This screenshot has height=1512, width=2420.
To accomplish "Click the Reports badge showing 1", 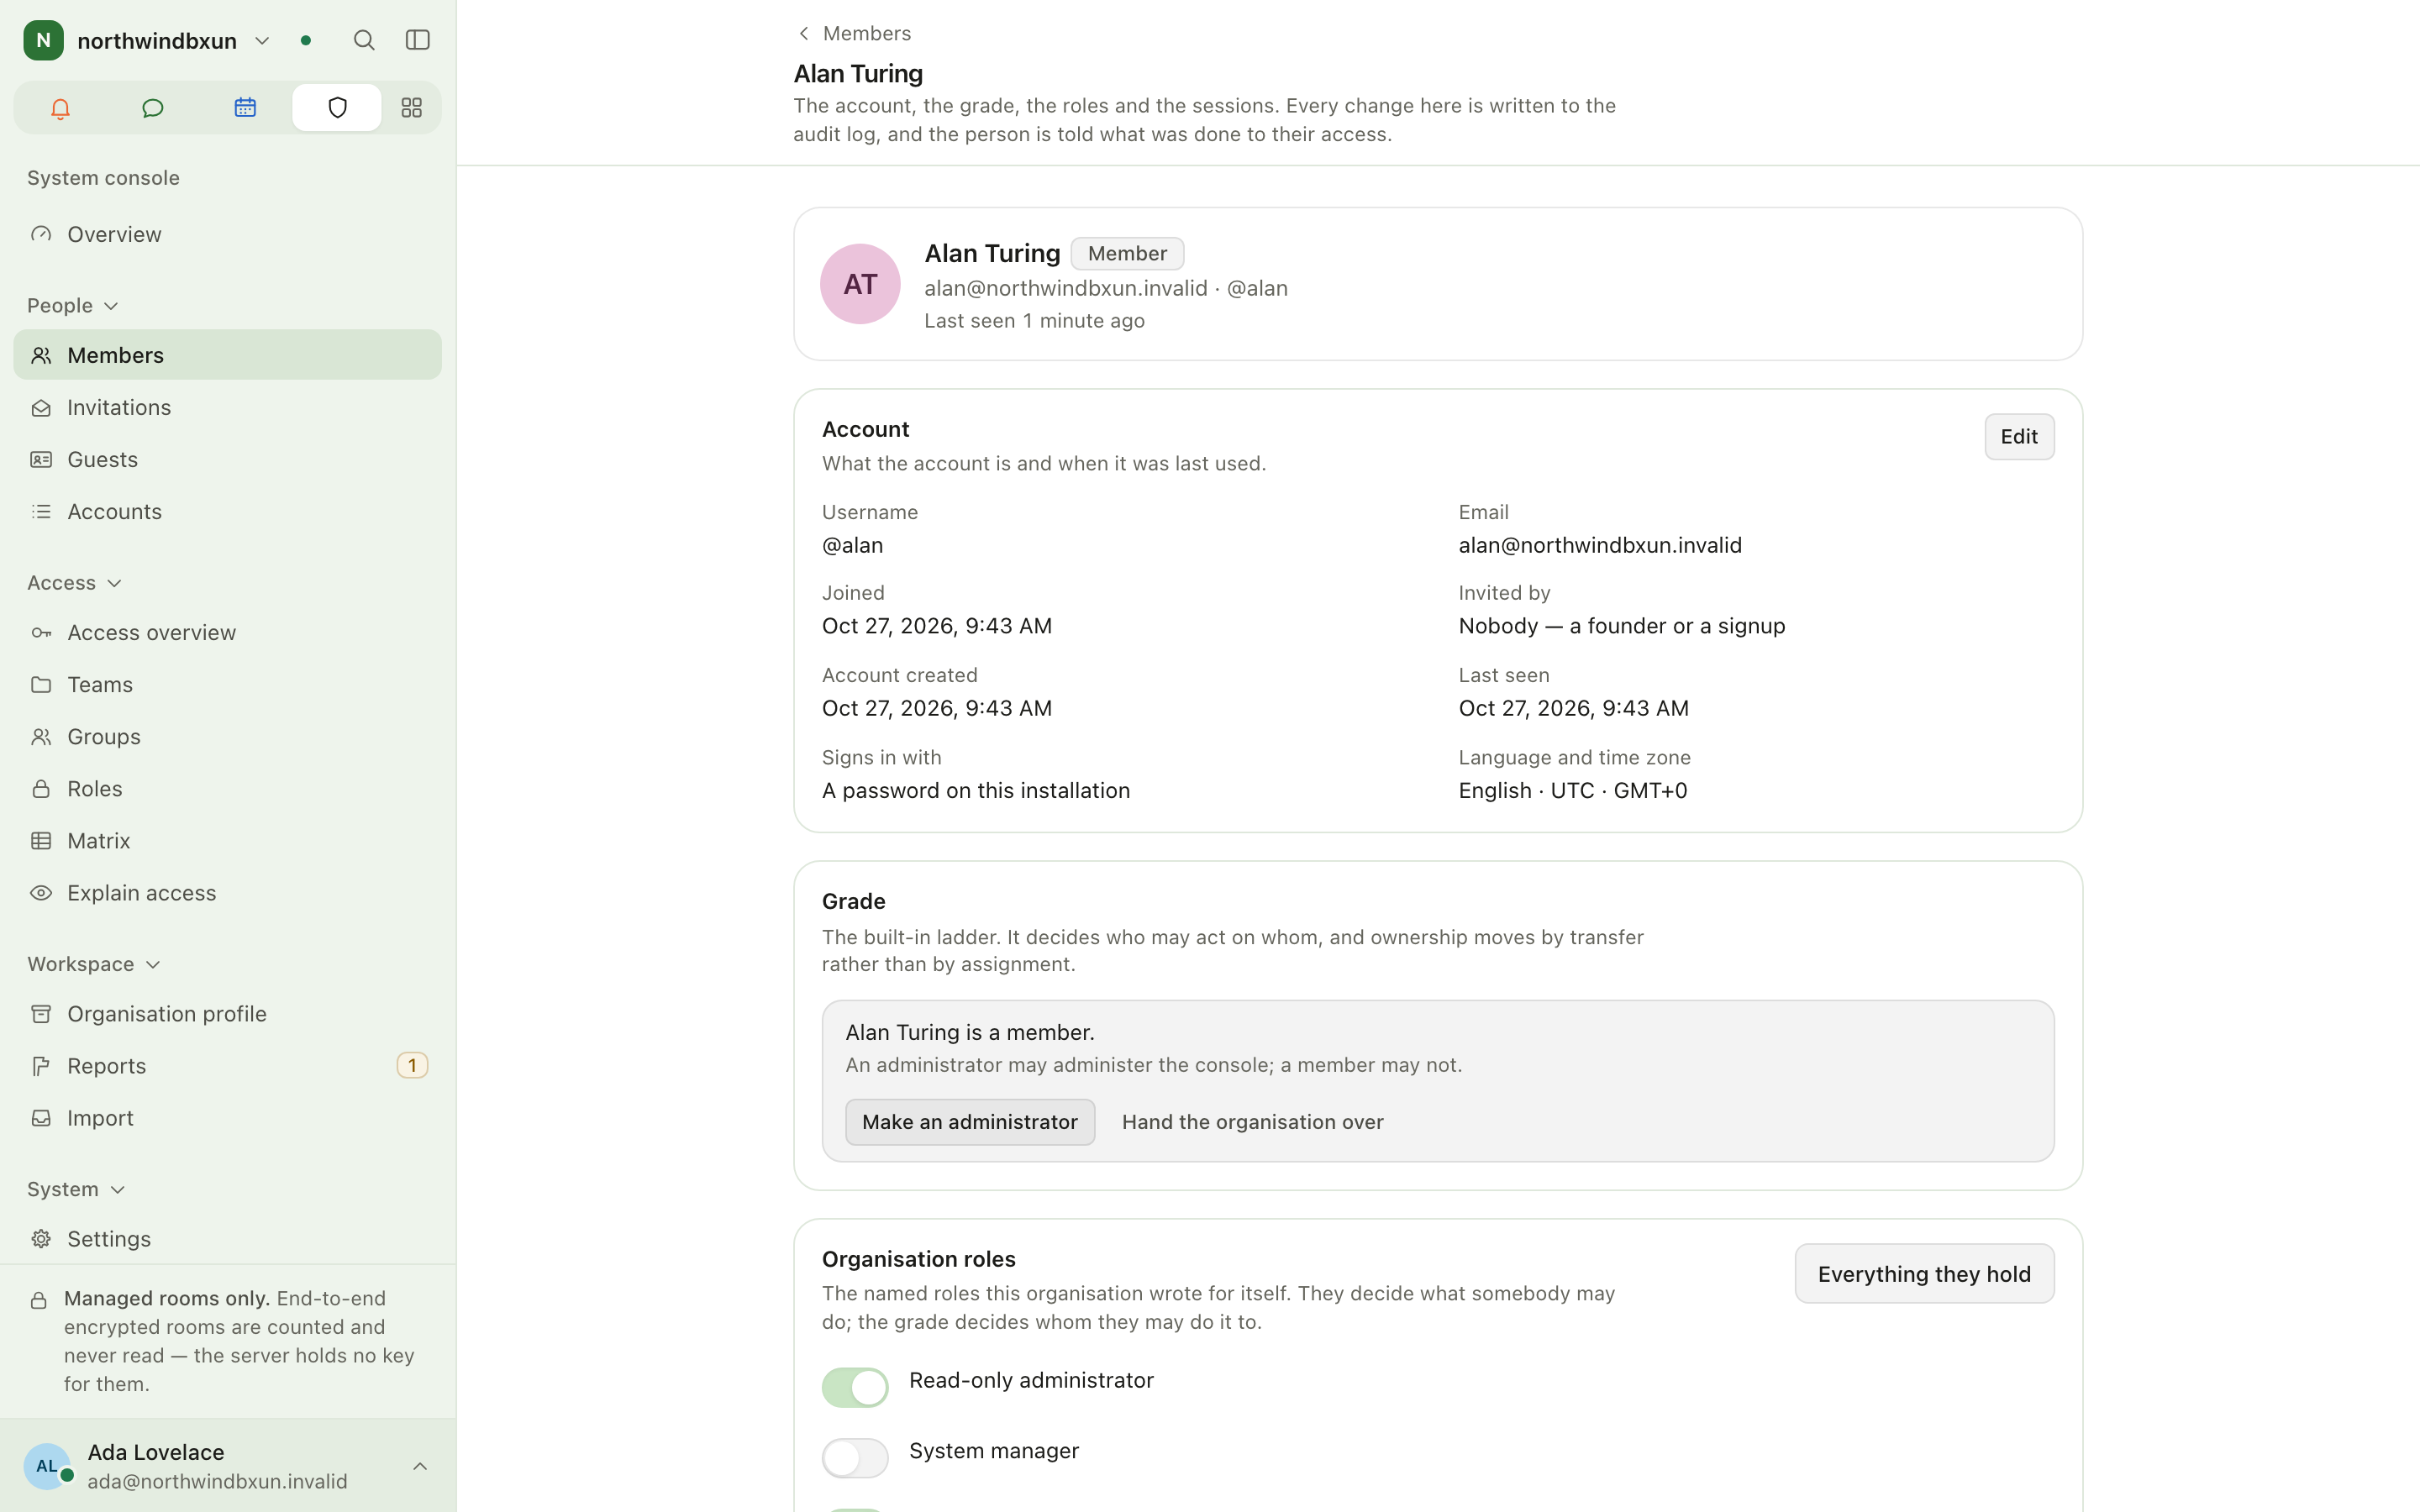I will 412,1066.
